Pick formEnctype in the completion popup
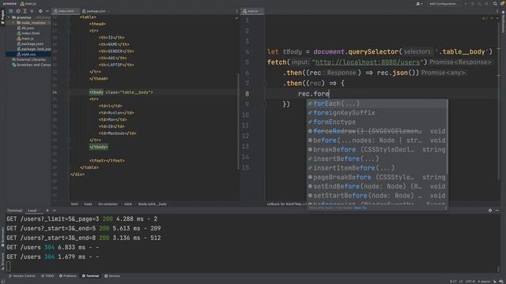This screenshot has width=506, height=284. (x=376, y=122)
